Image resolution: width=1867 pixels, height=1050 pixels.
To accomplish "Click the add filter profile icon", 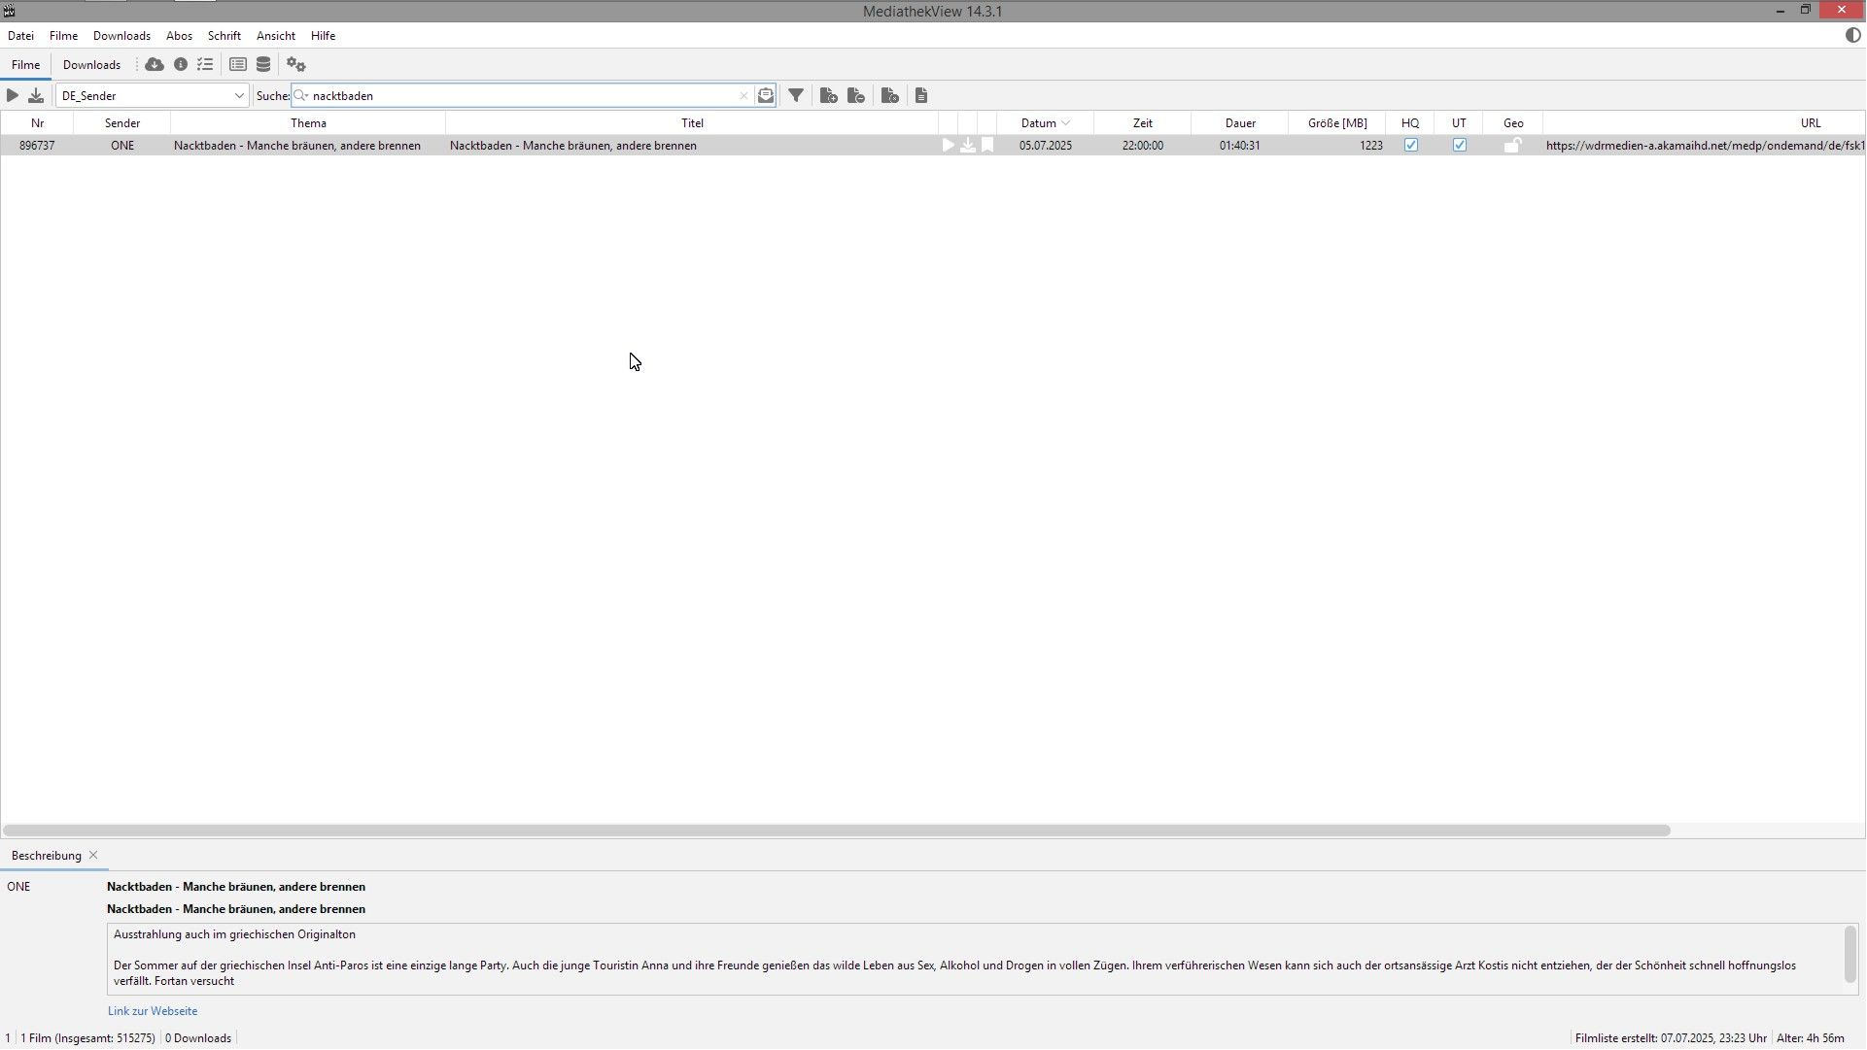I will 829,95.
